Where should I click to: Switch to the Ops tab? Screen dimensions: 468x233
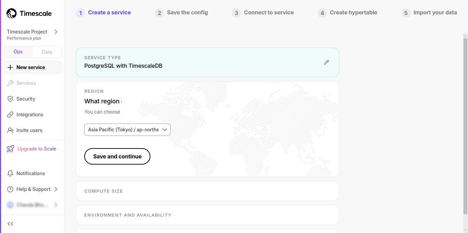[x=18, y=52]
